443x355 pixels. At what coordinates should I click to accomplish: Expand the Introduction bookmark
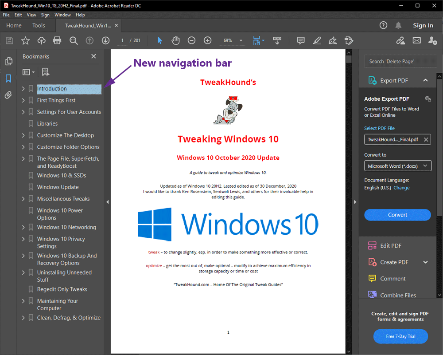point(23,89)
